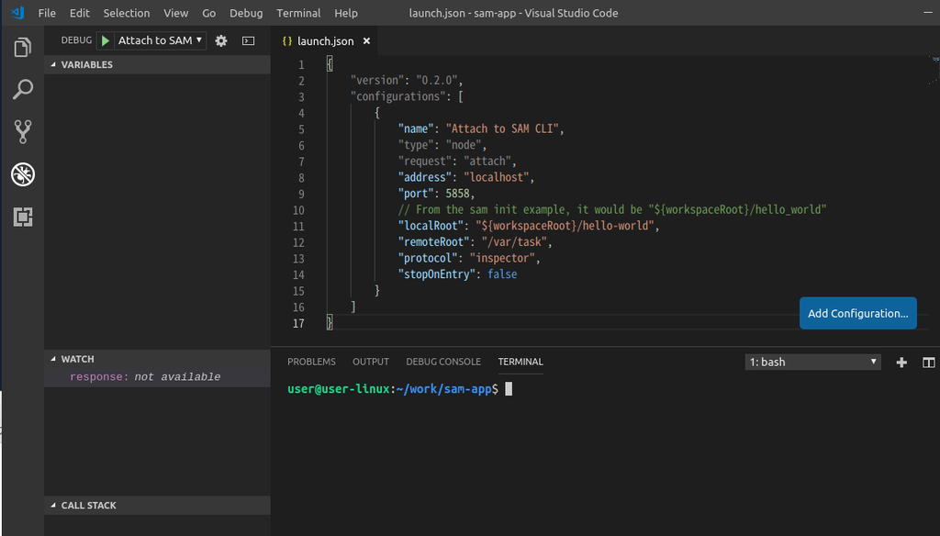Close the launch.json editor tab
This screenshot has height=536, width=940.
click(366, 40)
